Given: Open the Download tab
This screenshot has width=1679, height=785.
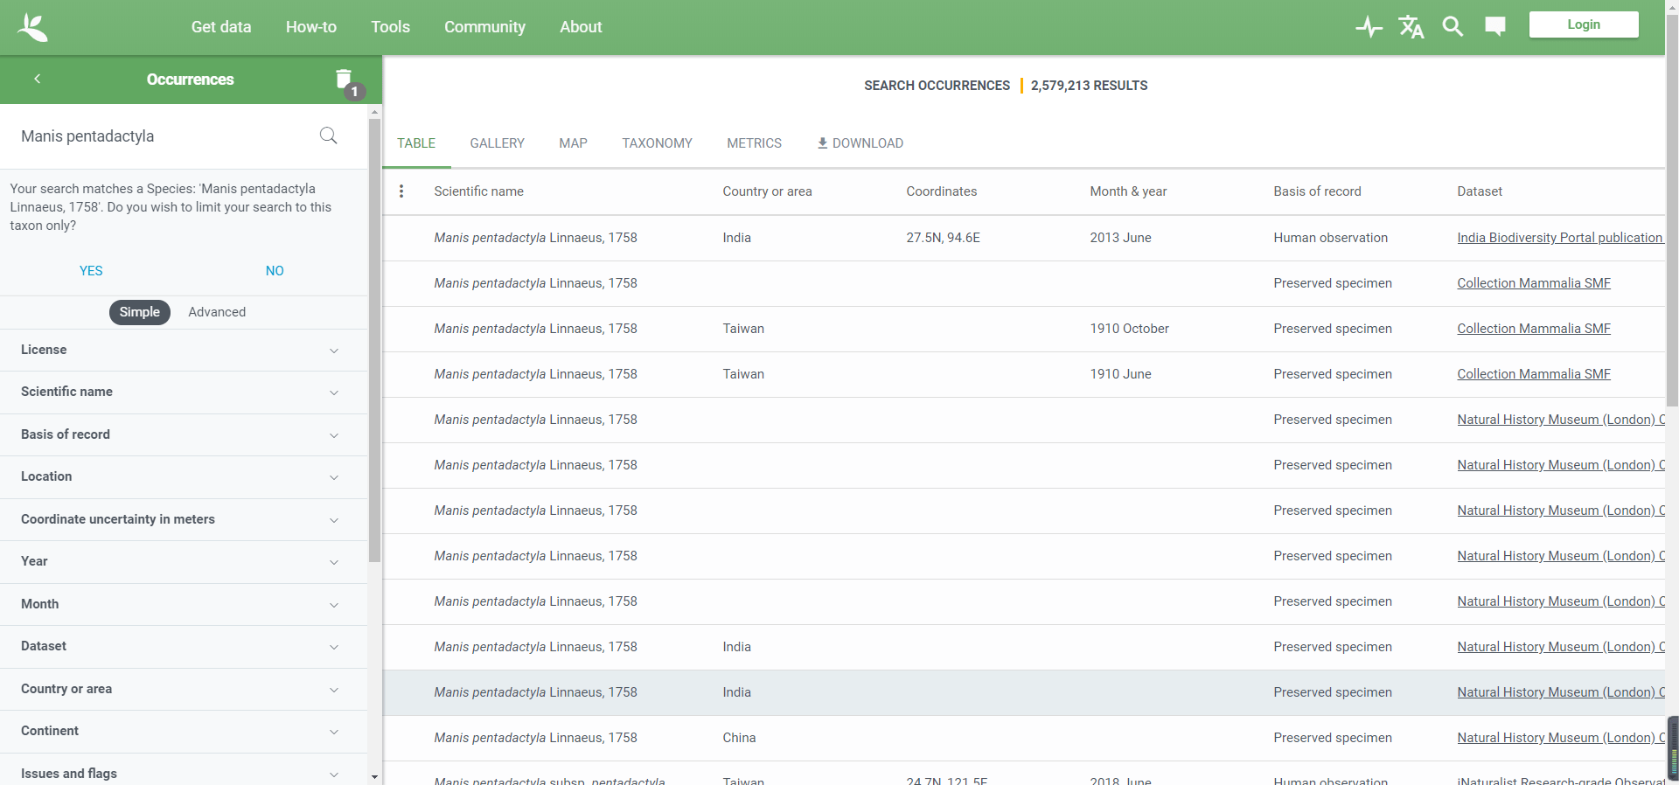Looking at the screenshot, I should click(x=860, y=143).
